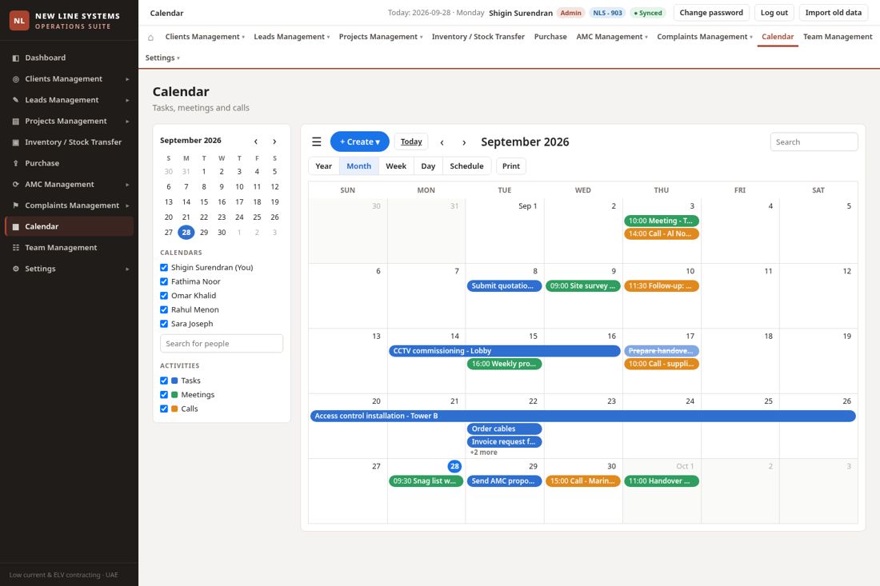Image resolution: width=880 pixels, height=586 pixels.
Task: Go to next month in mini calendar
Action: pyautogui.click(x=274, y=142)
